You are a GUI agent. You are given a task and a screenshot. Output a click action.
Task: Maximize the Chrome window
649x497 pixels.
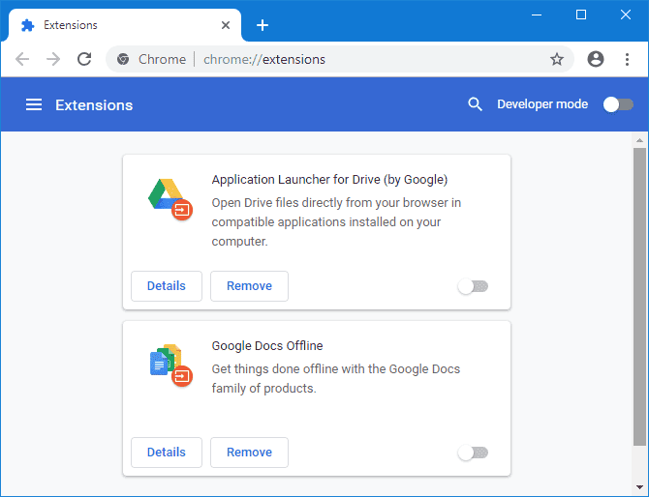[x=580, y=15]
